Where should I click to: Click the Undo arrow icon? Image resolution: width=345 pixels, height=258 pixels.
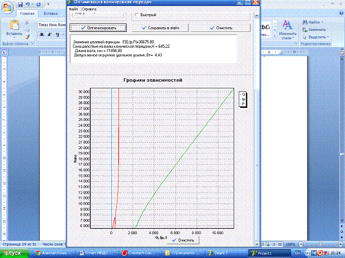28,4
